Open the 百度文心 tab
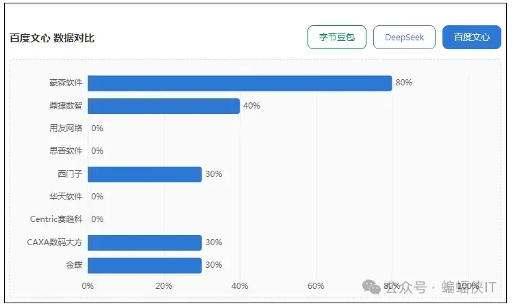This screenshot has height=308, width=513. point(471,38)
